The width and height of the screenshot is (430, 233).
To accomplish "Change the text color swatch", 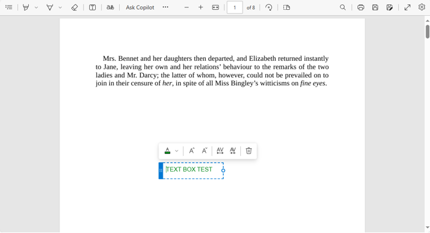I will point(167,151).
